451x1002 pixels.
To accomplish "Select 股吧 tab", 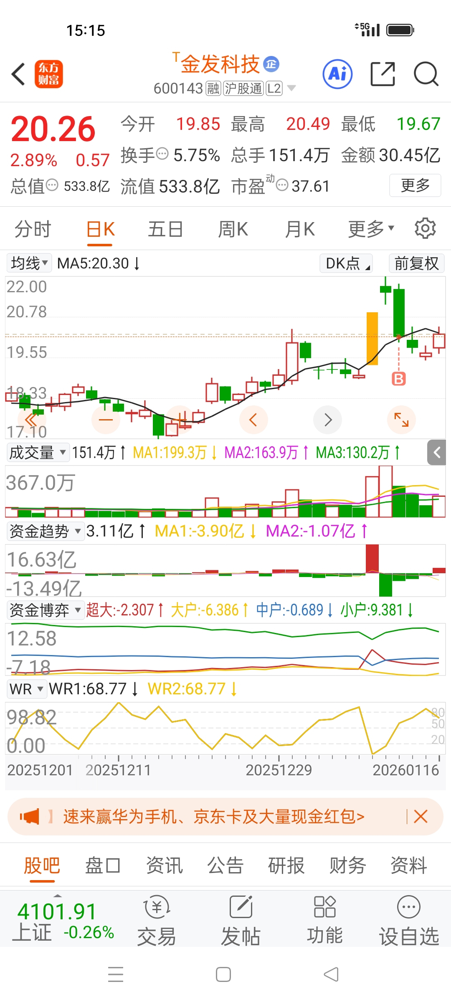I will pyautogui.click(x=42, y=865).
